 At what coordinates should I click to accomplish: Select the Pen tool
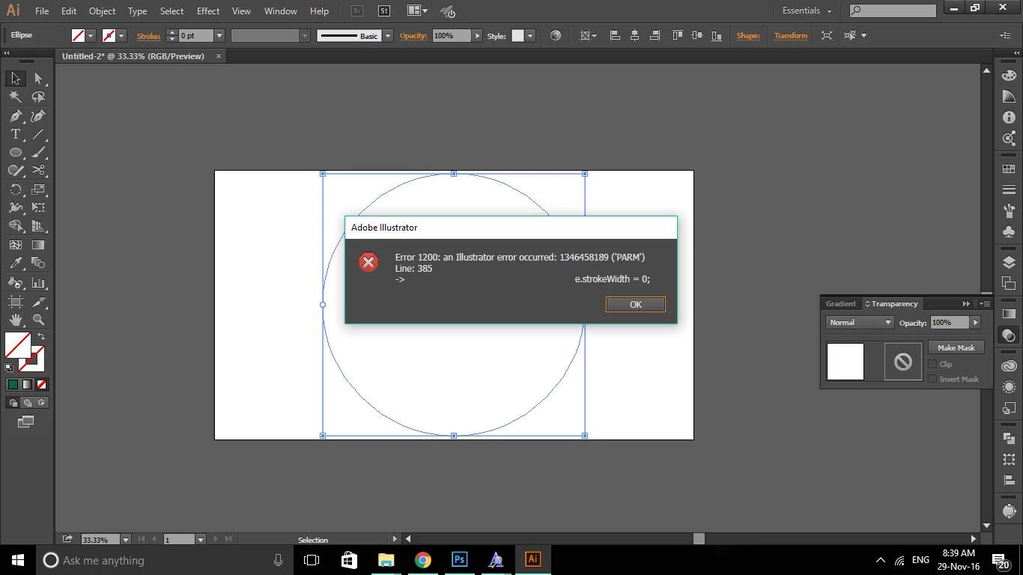(x=15, y=116)
